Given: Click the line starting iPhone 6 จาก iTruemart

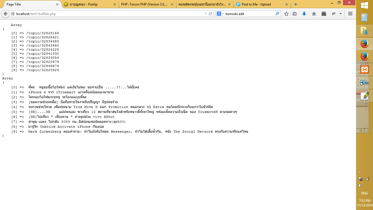Looking at the screenshot, I should [x=71, y=92].
